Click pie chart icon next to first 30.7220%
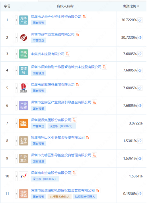 (x=140, y=20)
